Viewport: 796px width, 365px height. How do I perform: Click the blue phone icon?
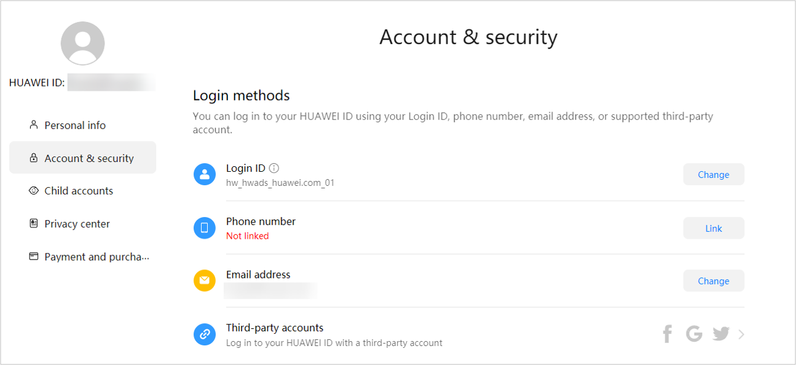coord(205,228)
